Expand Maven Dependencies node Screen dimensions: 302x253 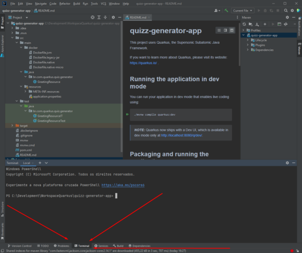click(x=248, y=50)
